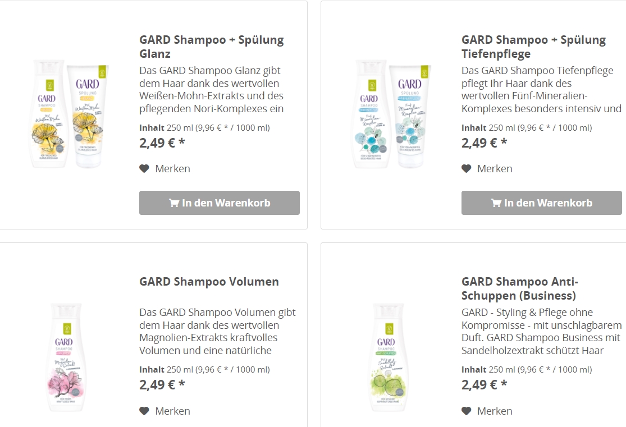
Task: Click heart icon for Shampoo + Spülung Glanz
Action: [144, 168]
